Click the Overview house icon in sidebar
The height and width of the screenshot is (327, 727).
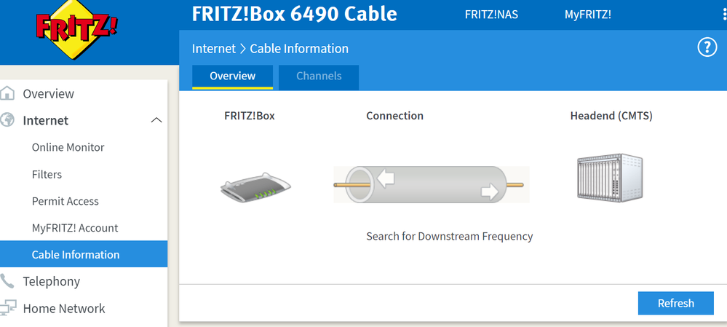[x=8, y=93]
